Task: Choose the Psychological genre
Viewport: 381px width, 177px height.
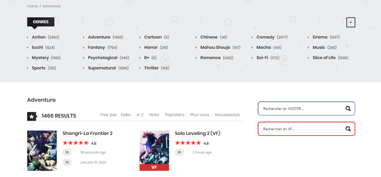Action: pos(103,58)
